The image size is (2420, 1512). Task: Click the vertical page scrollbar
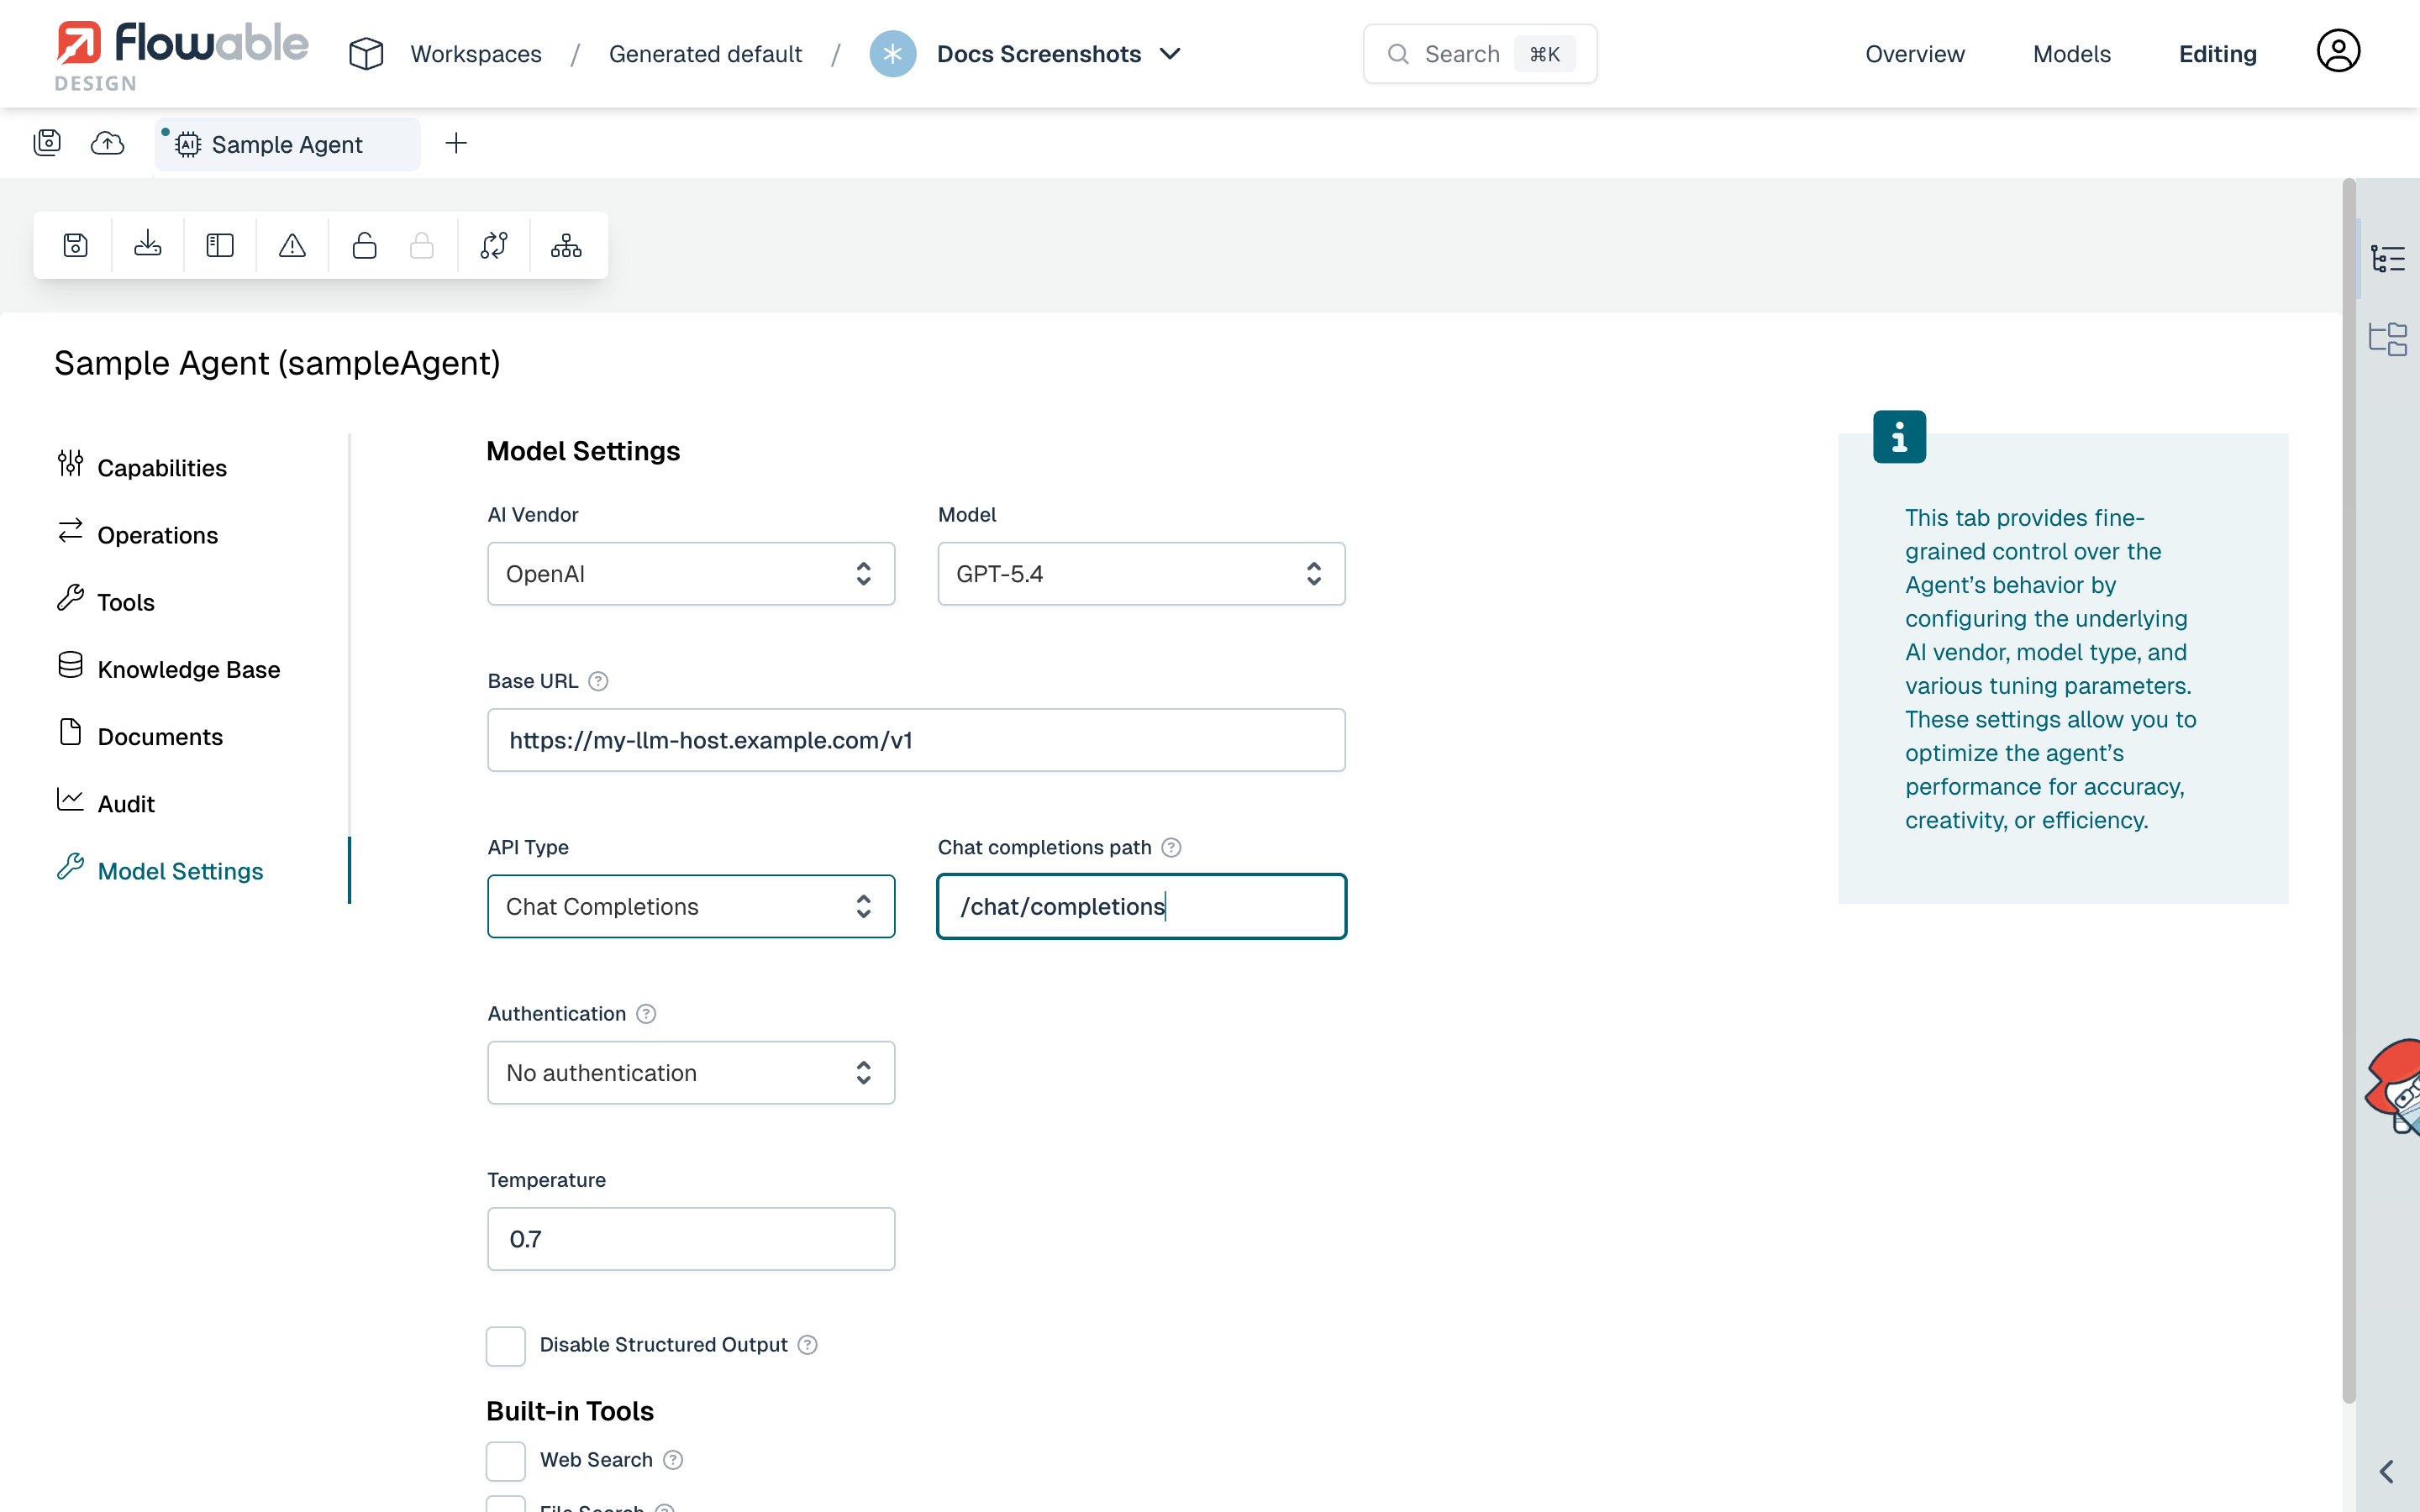(2349, 790)
